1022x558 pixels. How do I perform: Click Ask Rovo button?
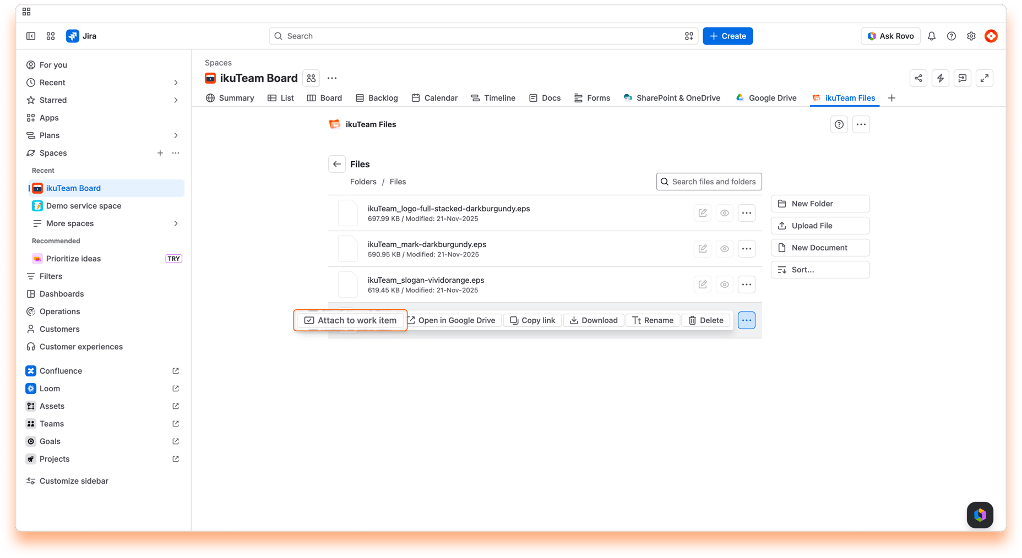tap(890, 36)
